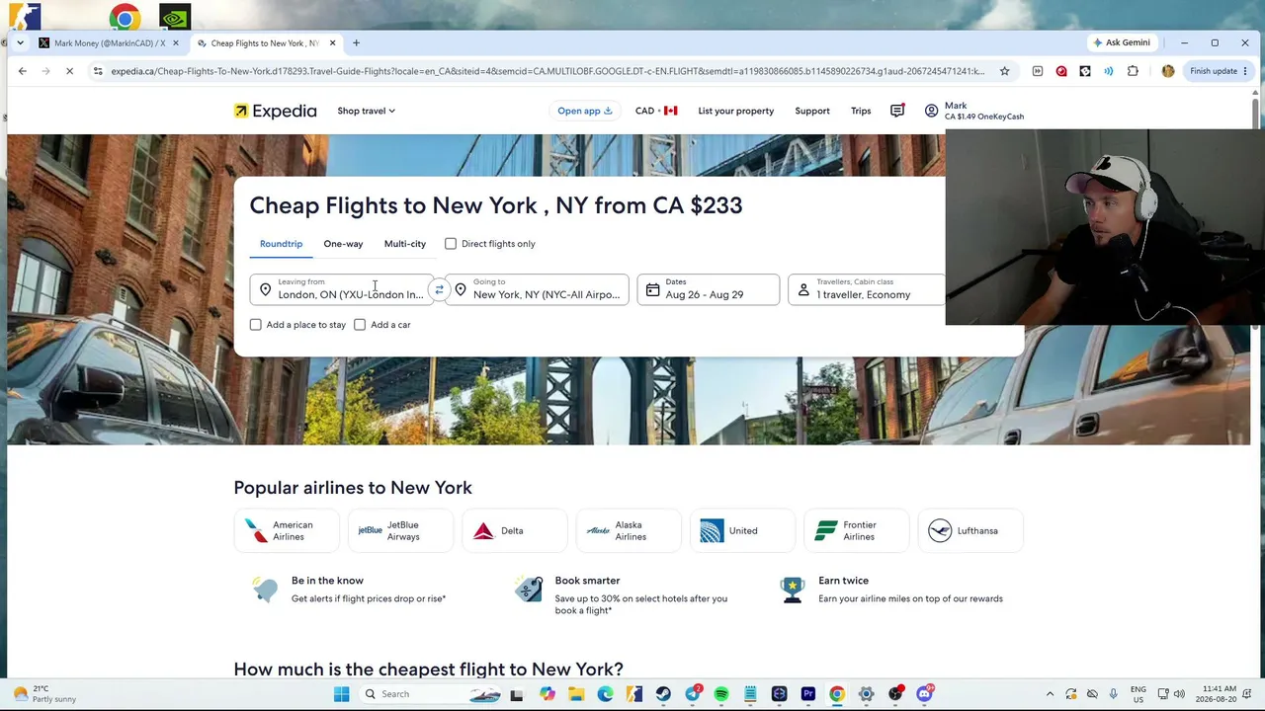
Task: Click the account person icon beside Mark
Action: (931, 111)
